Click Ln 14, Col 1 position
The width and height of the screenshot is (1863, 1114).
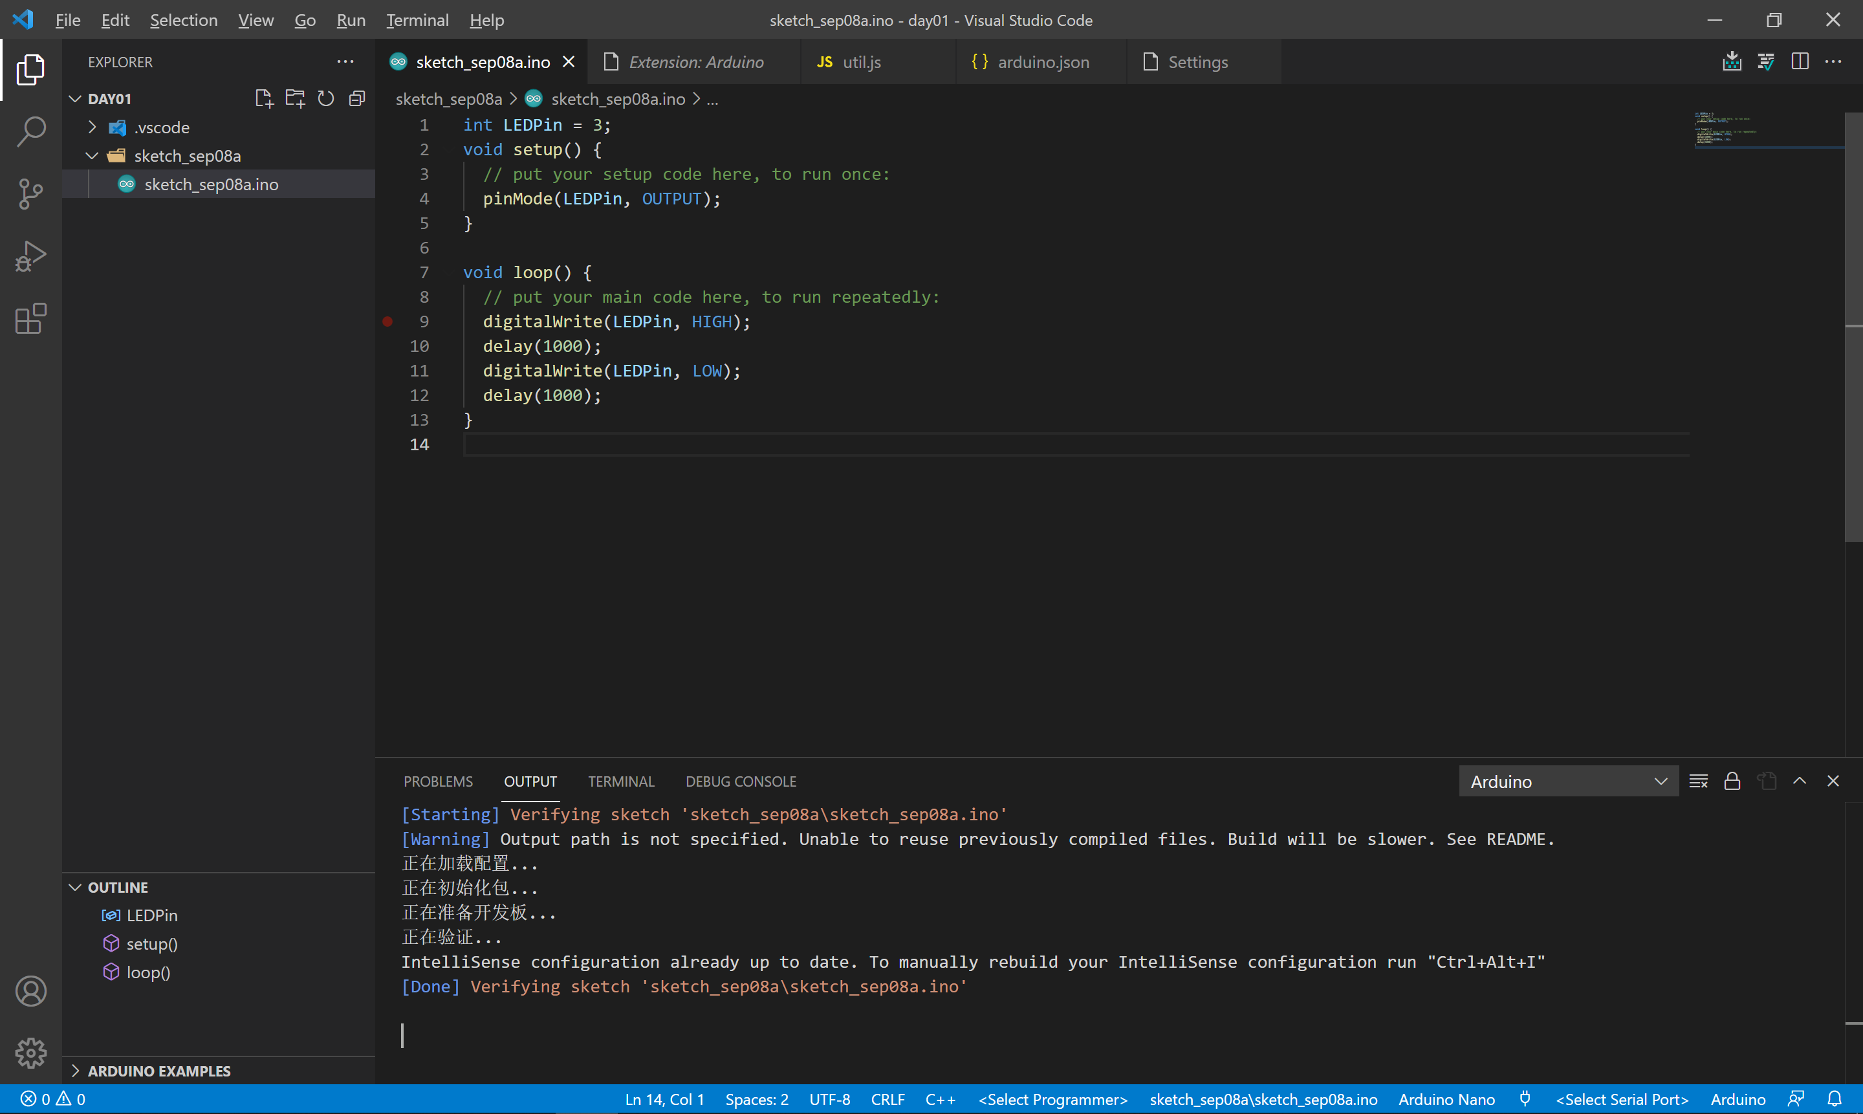[x=664, y=1099]
